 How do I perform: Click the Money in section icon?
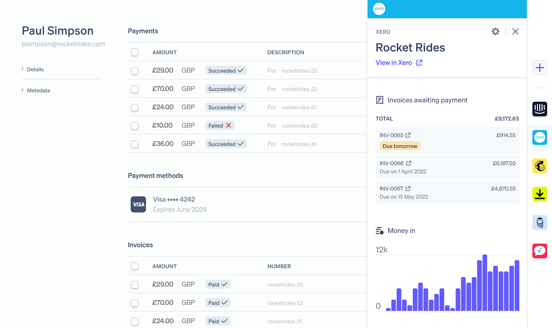[x=380, y=231]
